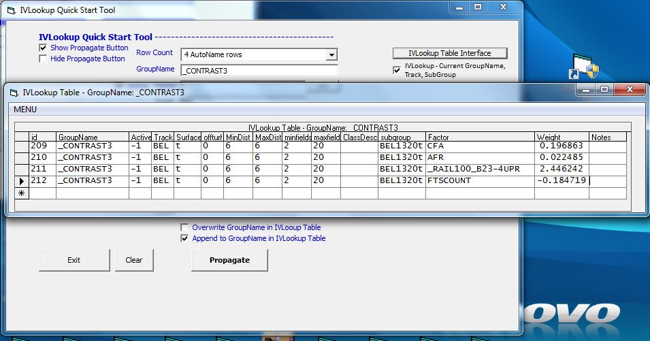Toggle IVLookup Current GroupName, Track, SubGroup checkbox
650x341 pixels.
[x=397, y=70]
